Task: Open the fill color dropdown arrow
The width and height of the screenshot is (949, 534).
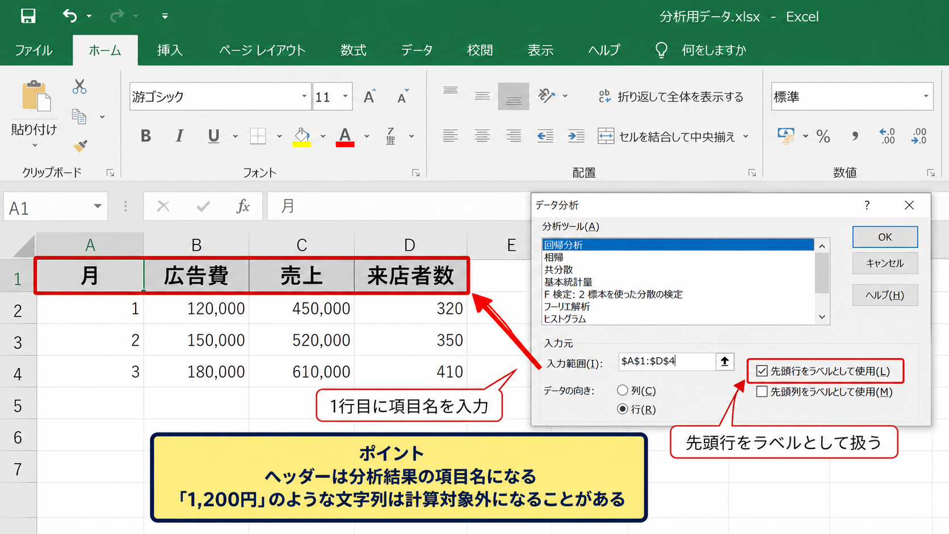Action: (322, 136)
